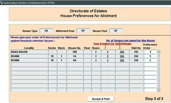Click the Allotment Pool field showing GP
171x103 pixels.
coord(83,31)
